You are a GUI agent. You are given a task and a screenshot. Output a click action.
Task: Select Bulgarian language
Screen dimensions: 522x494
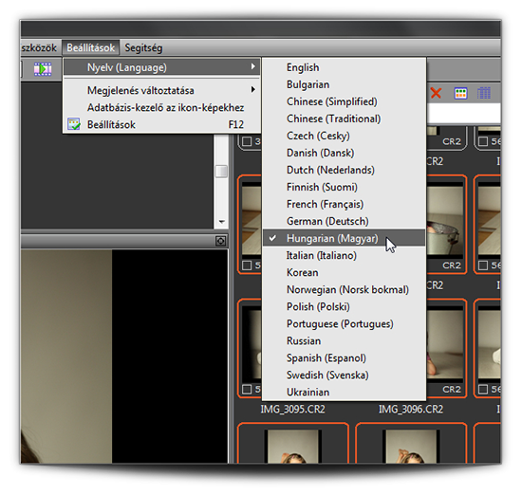(344, 84)
